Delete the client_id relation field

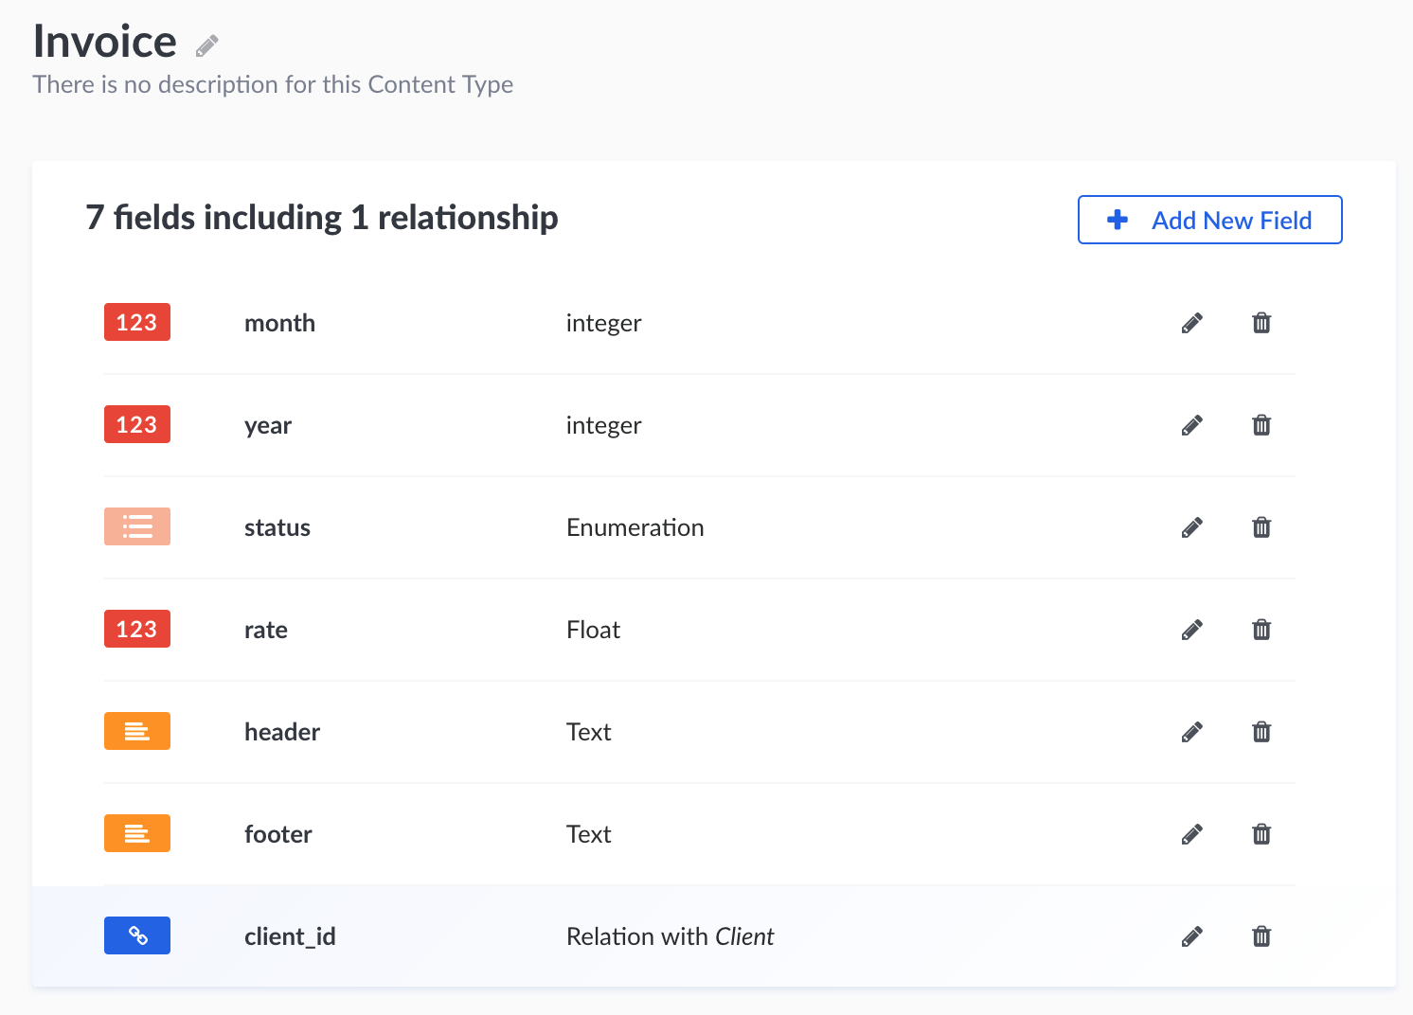point(1261,936)
